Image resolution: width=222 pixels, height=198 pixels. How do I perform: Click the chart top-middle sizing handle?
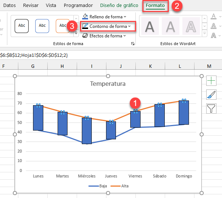click(x=108, y=76)
